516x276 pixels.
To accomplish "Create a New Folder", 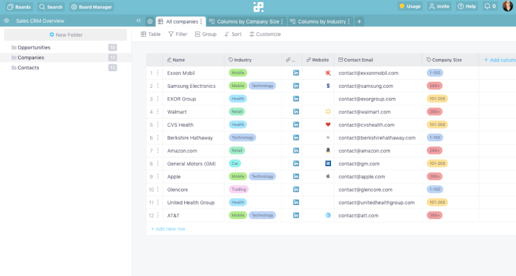I will click(x=66, y=35).
